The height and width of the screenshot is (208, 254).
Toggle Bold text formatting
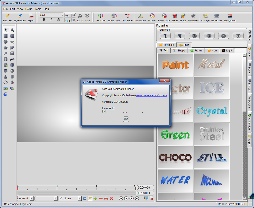coord(44,20)
